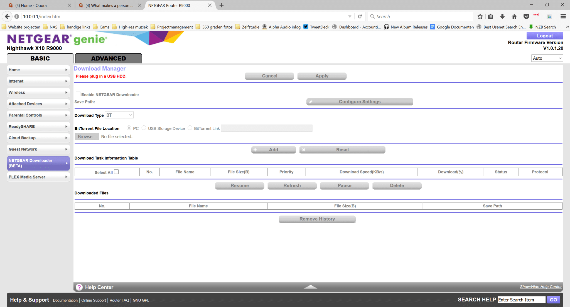Click the browser home icon
This screenshot has width=570, height=307.
coord(514,16)
